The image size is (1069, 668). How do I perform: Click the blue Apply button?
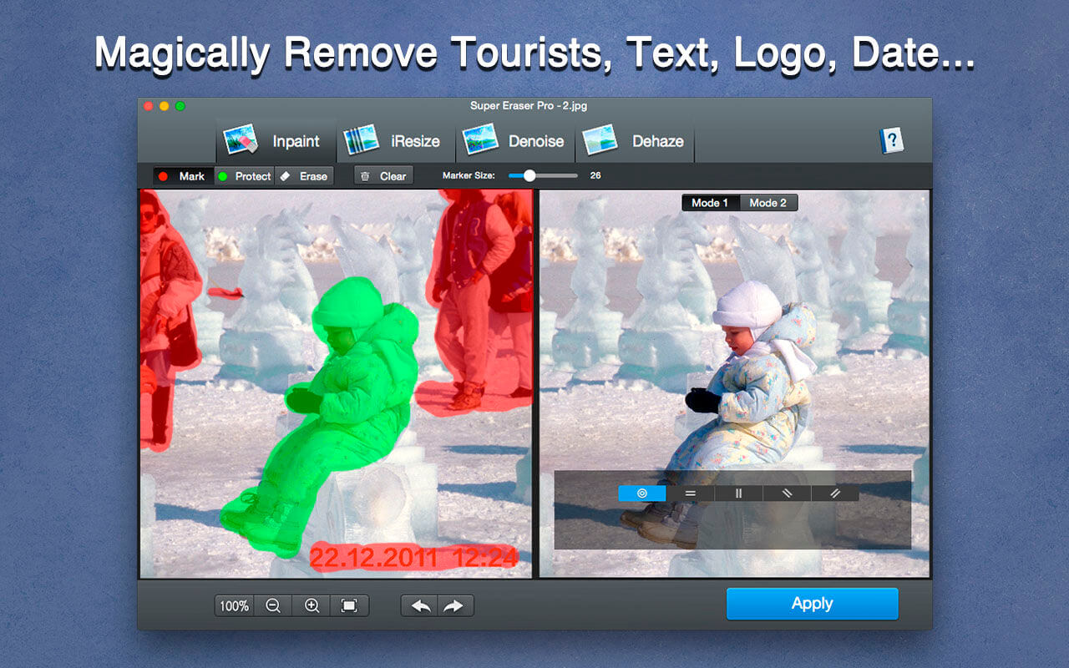click(813, 604)
